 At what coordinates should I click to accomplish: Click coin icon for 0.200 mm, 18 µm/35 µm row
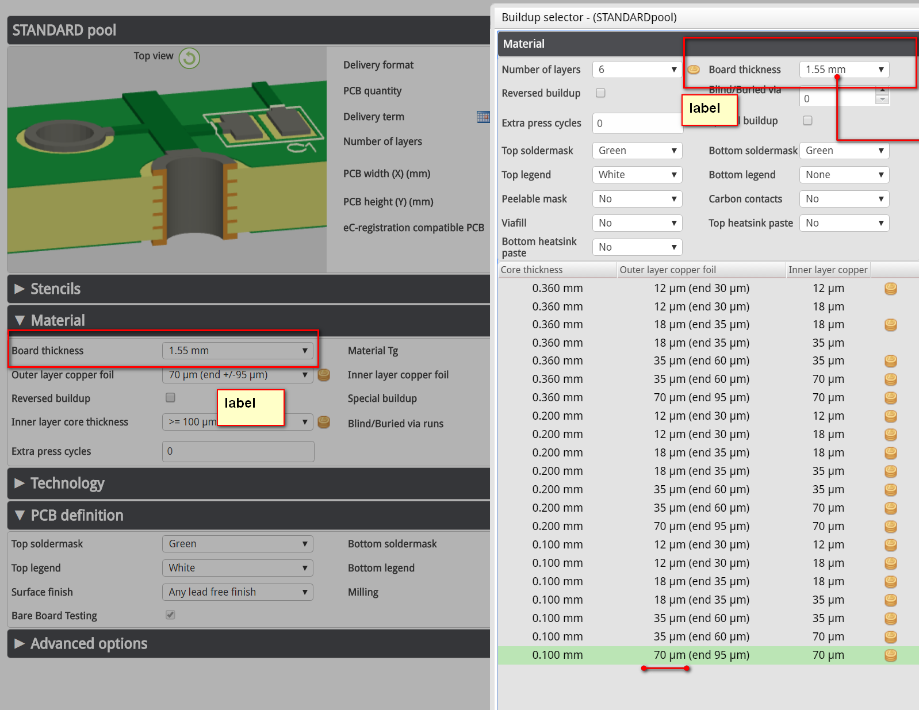click(x=890, y=471)
